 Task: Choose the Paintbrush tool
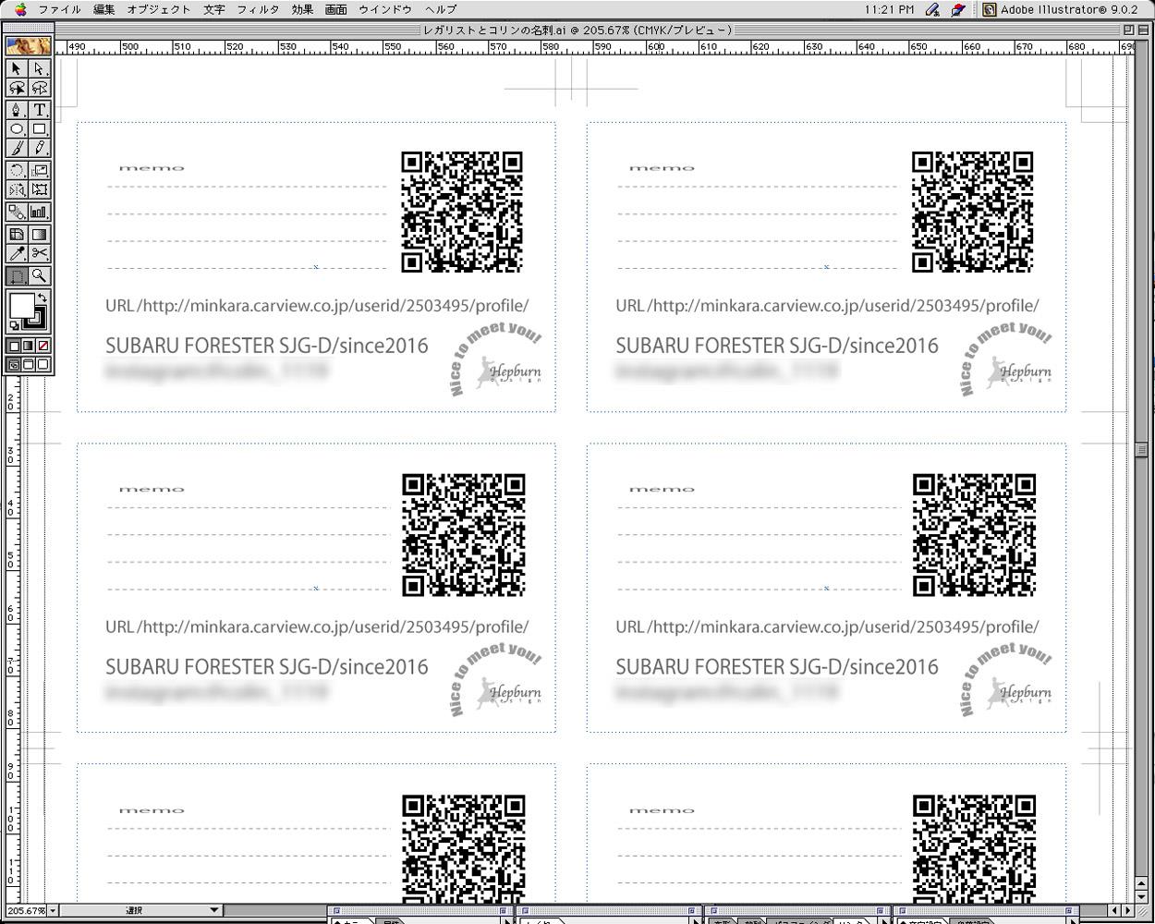pos(17,148)
